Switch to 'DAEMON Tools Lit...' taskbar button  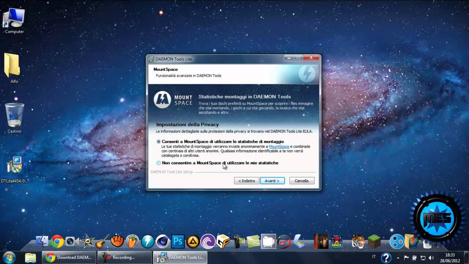click(x=180, y=257)
